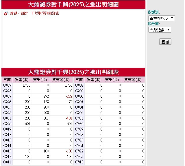Select the 08/22 date cell

coord(7,113)
